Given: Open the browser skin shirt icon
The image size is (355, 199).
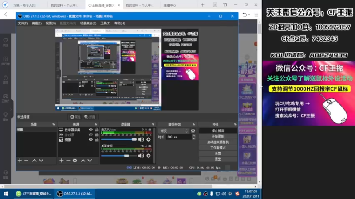Looking at the screenshot, I should pyautogui.click(x=225, y=5).
